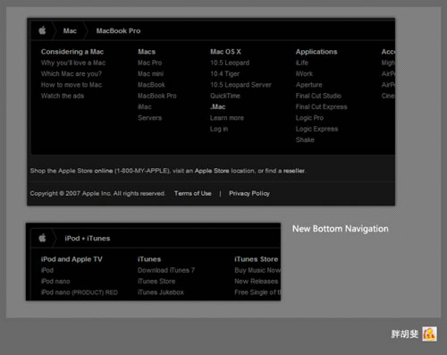The width and height of the screenshot is (447, 355).
Task: Open 10.5 Leopard link
Action: 230,63
